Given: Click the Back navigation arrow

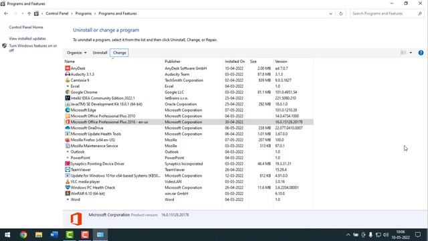Looking at the screenshot, I should point(6,13).
